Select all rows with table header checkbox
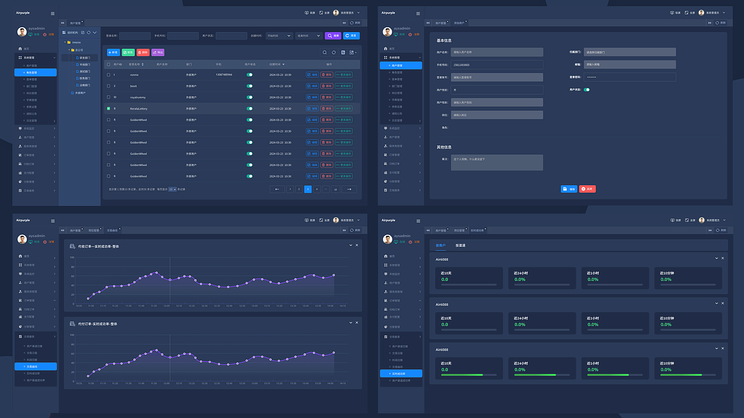744x418 pixels. pos(108,64)
